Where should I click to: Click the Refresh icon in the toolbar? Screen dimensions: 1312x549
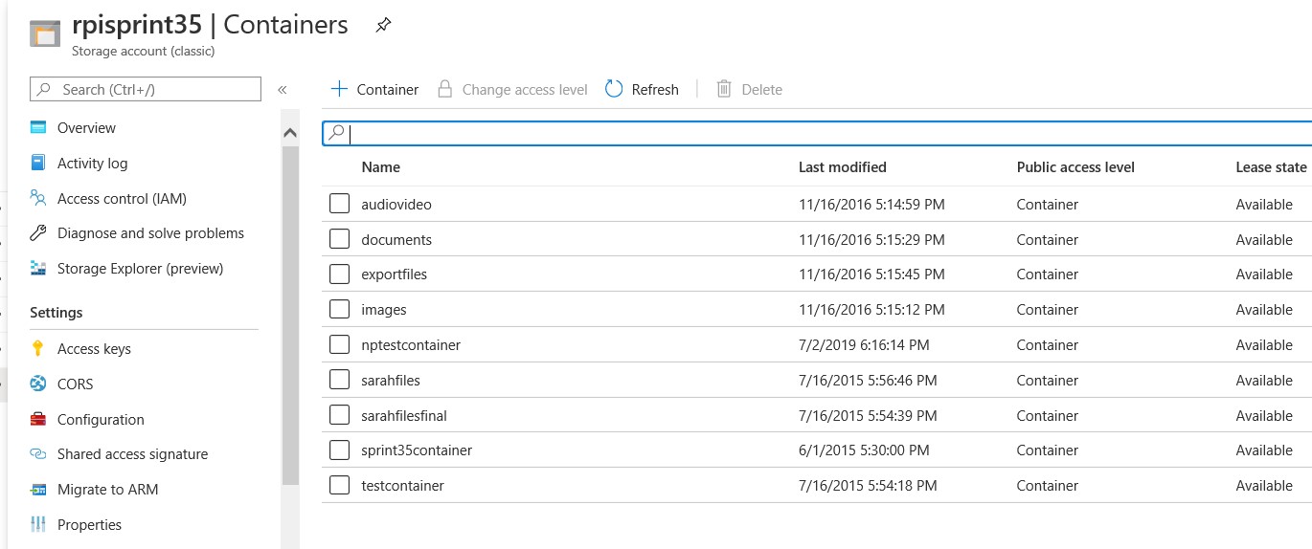click(614, 89)
